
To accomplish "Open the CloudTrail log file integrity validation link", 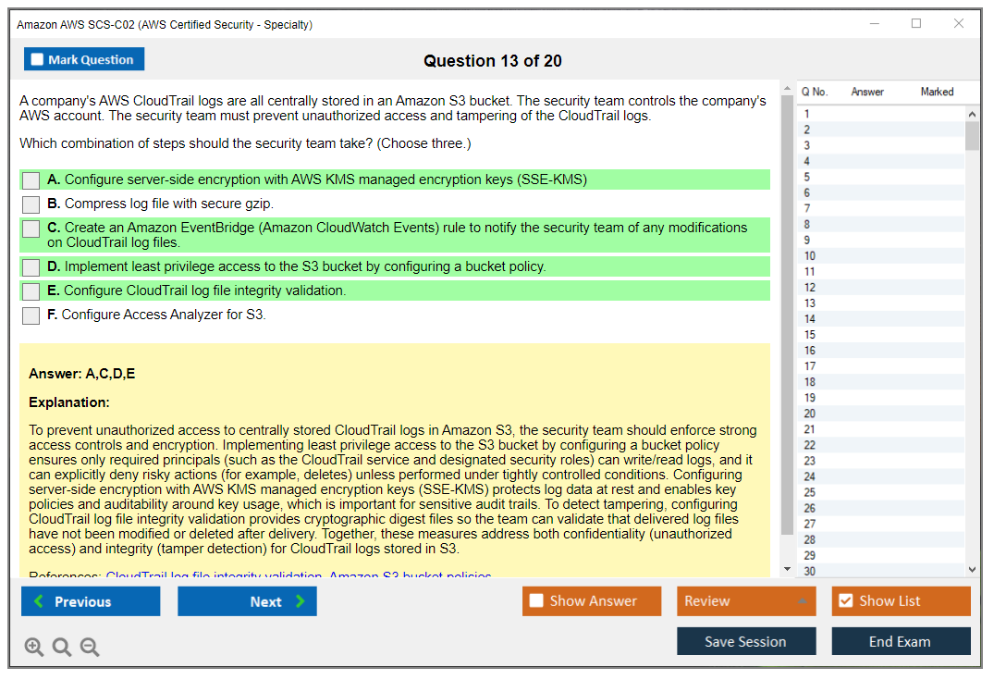I will [214, 576].
